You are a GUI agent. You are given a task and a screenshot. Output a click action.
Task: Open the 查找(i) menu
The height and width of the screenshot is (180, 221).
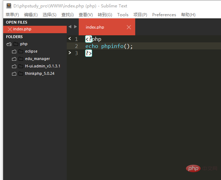click(x=67, y=15)
